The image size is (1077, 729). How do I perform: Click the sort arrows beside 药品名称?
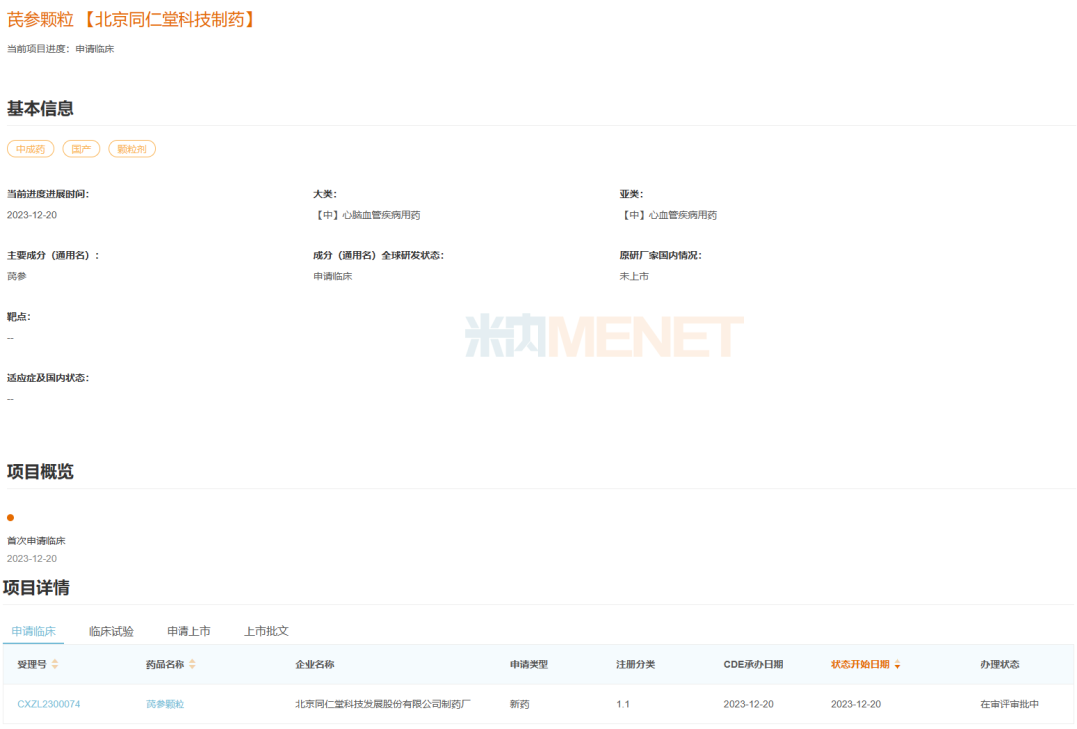(192, 664)
